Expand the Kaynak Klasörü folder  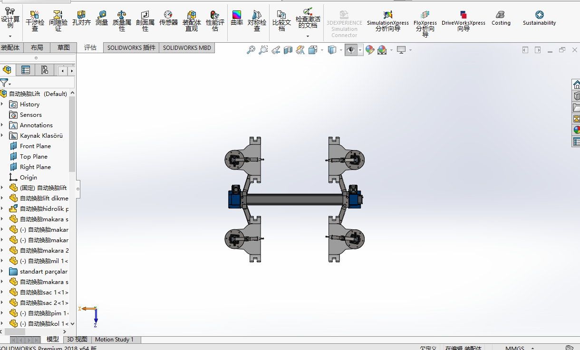coord(2,135)
